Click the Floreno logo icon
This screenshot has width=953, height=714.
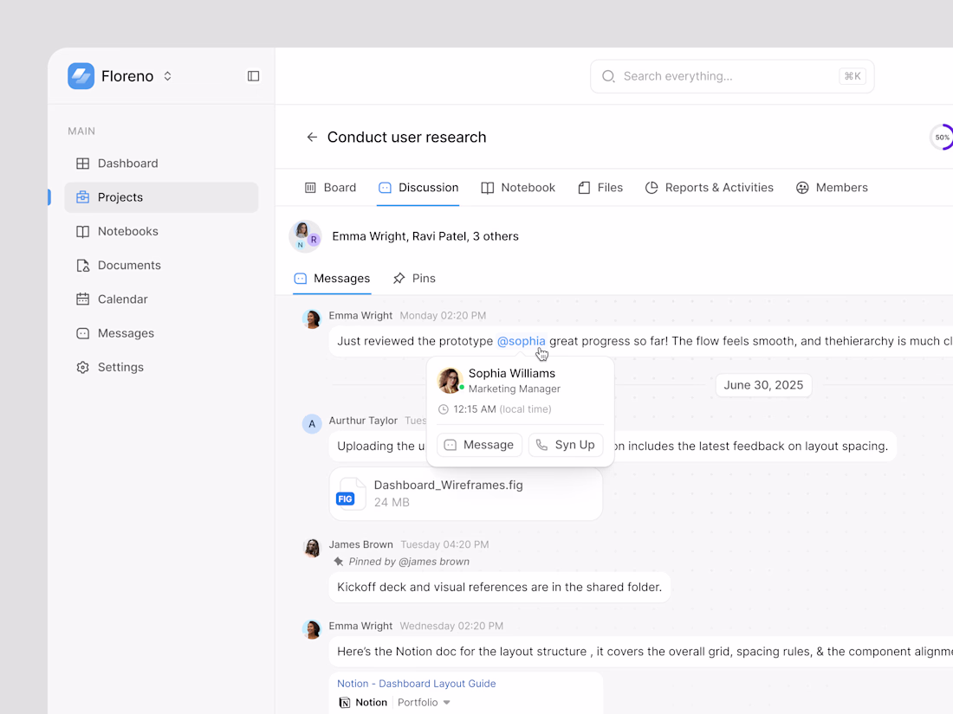[x=81, y=76]
